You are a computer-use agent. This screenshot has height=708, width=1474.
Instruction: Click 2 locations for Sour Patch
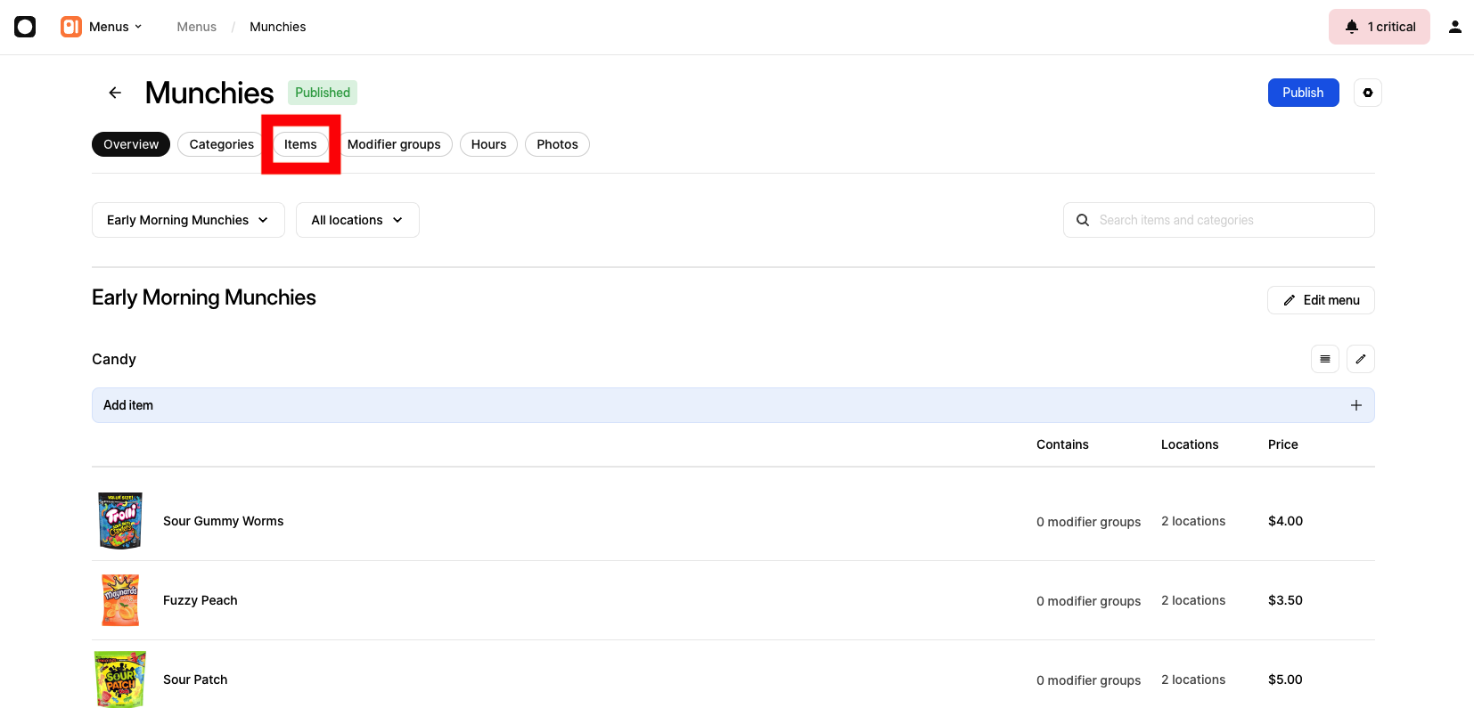pos(1193,680)
